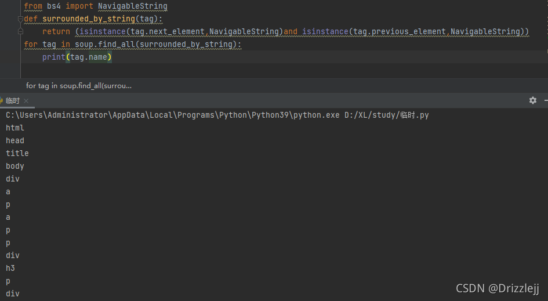Select the 'body' output line

point(15,166)
